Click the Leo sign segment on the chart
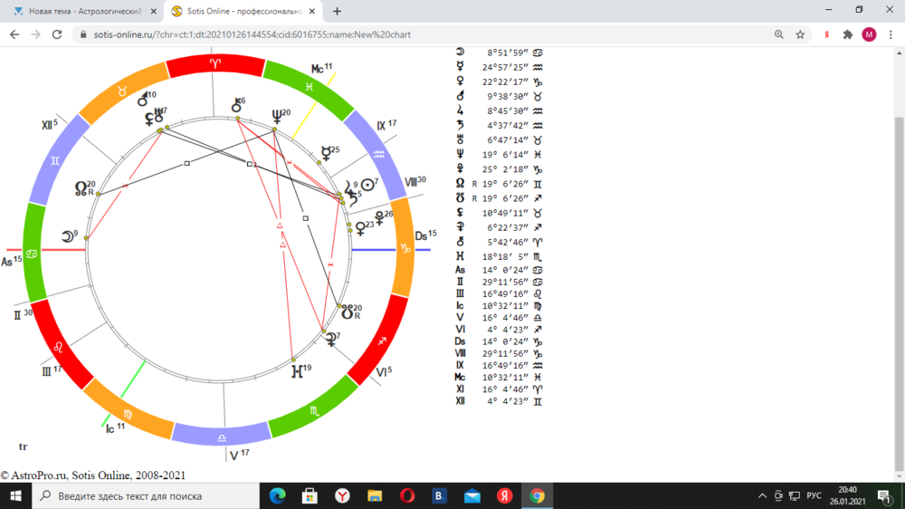Viewport: 905px width, 509px height. 59,347
